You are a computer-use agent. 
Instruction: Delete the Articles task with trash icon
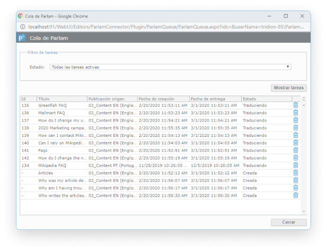point(295,173)
